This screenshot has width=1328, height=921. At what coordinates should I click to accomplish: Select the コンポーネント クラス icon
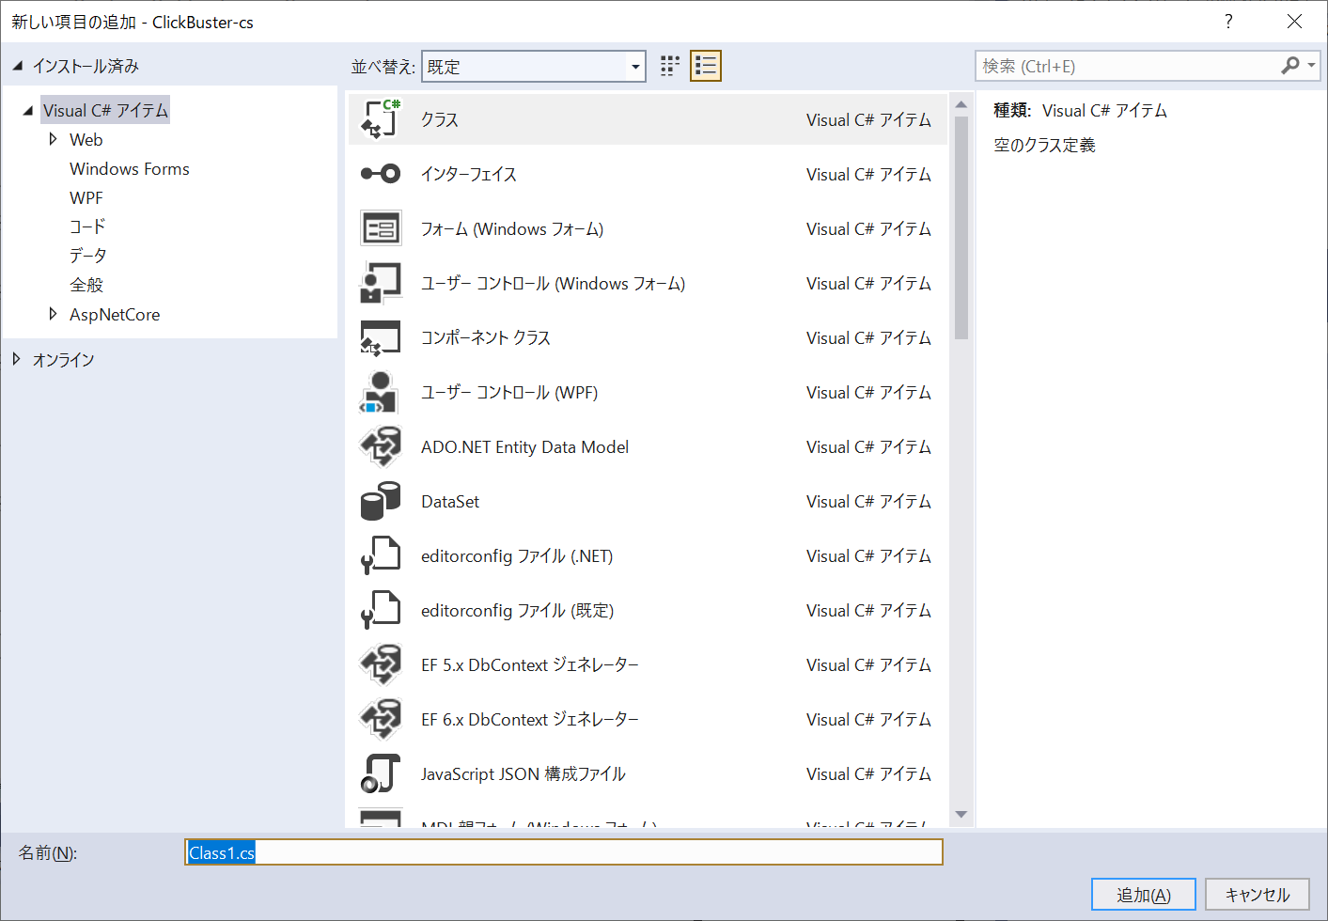(381, 337)
